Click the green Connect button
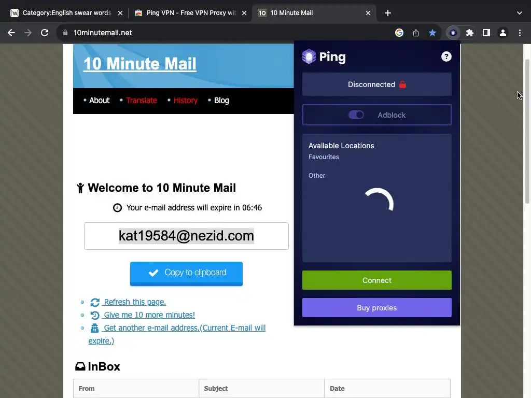 click(377, 280)
